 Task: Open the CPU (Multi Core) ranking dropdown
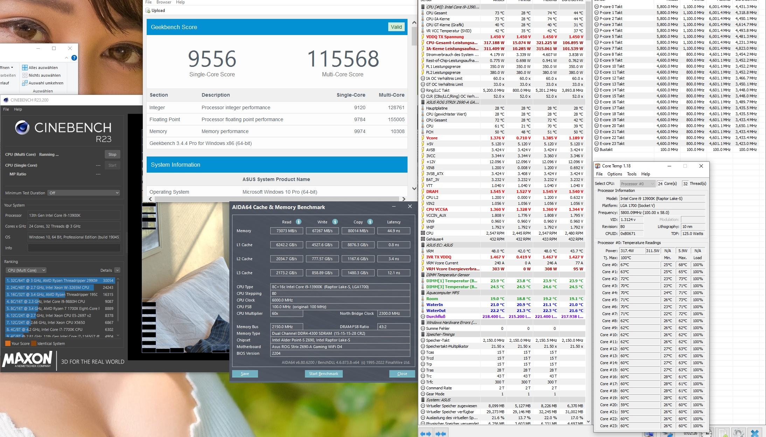click(x=26, y=270)
